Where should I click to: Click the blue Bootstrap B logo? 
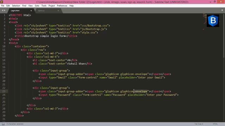213,21
